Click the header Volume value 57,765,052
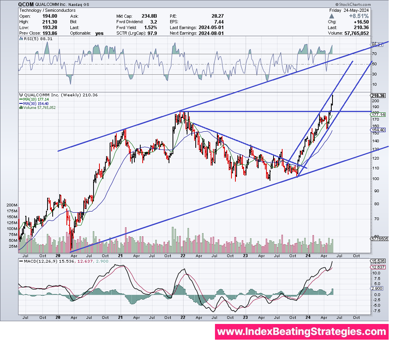The width and height of the screenshot is (393, 344). click(x=356, y=33)
